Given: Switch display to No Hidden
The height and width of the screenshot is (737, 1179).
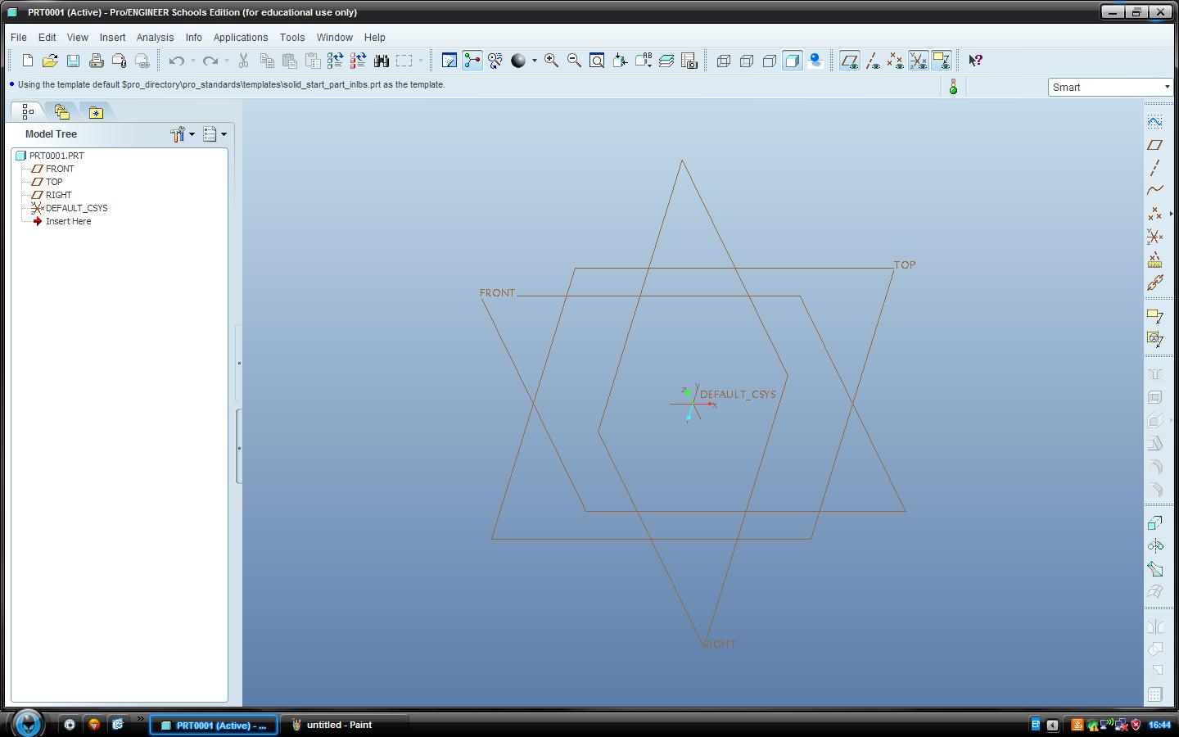Looking at the screenshot, I should [x=770, y=61].
